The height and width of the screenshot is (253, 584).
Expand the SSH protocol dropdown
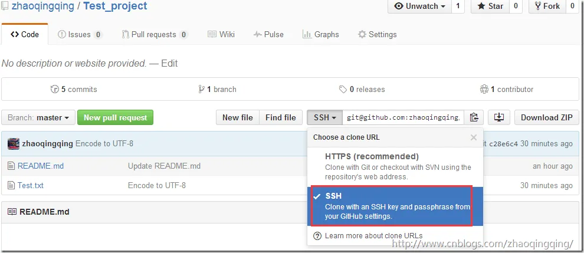324,117
